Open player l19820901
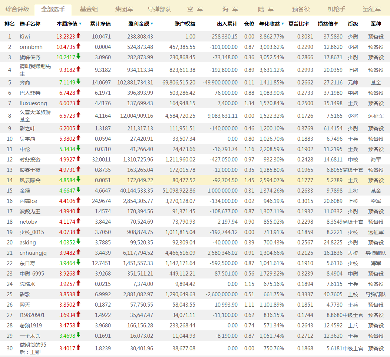 (32, 315)
